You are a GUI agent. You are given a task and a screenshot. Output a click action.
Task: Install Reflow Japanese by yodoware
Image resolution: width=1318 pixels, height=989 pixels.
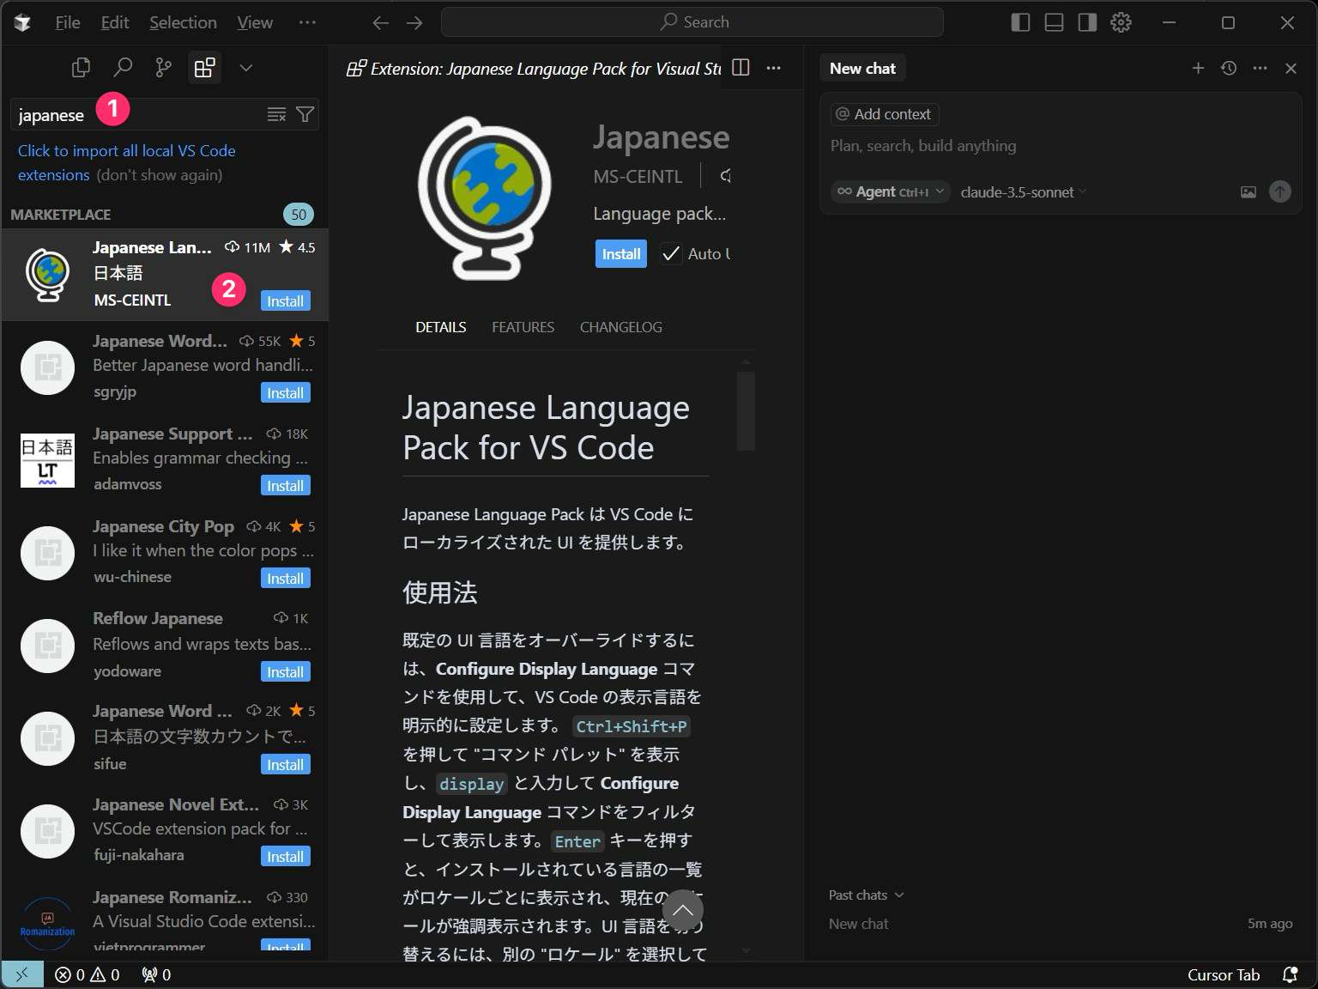click(285, 672)
